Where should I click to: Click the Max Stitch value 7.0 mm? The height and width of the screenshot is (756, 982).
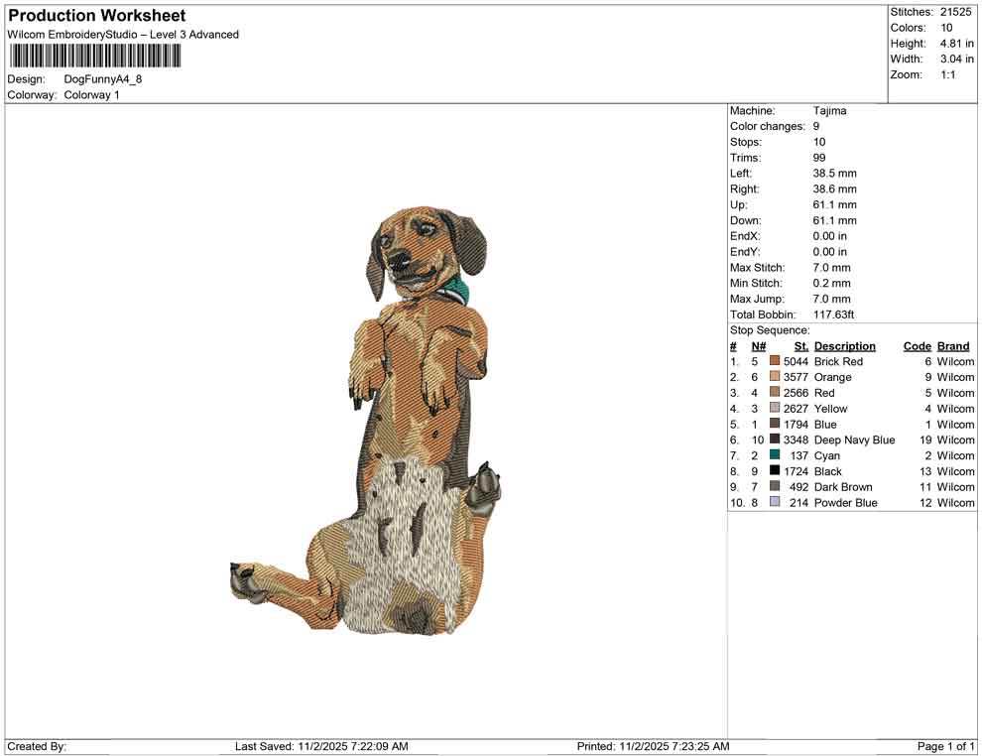tap(831, 268)
